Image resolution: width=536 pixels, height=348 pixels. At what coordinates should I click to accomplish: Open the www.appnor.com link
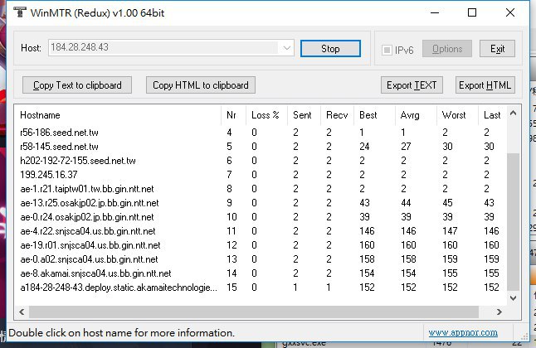click(x=463, y=332)
